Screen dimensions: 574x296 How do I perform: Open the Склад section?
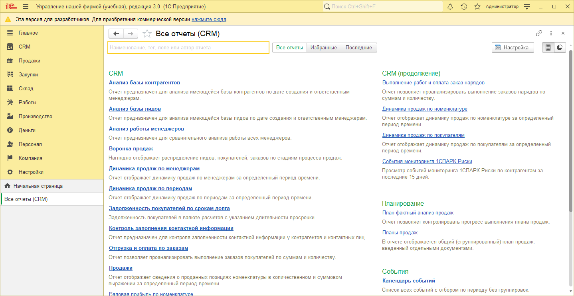click(51, 88)
